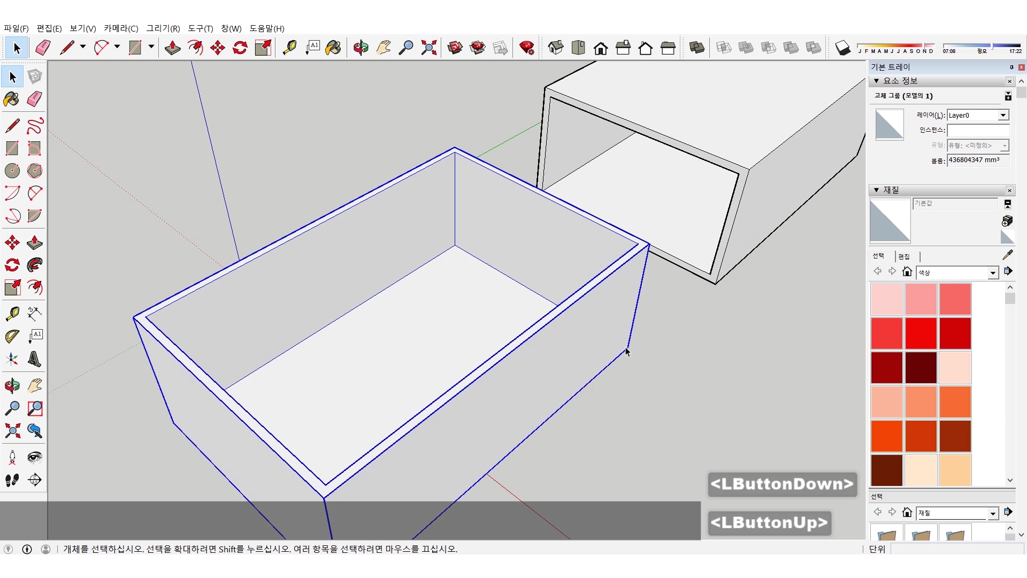Click the Orbit tool icon in top toolbar
Image resolution: width=1027 pixels, height=578 pixels.
(x=361, y=48)
